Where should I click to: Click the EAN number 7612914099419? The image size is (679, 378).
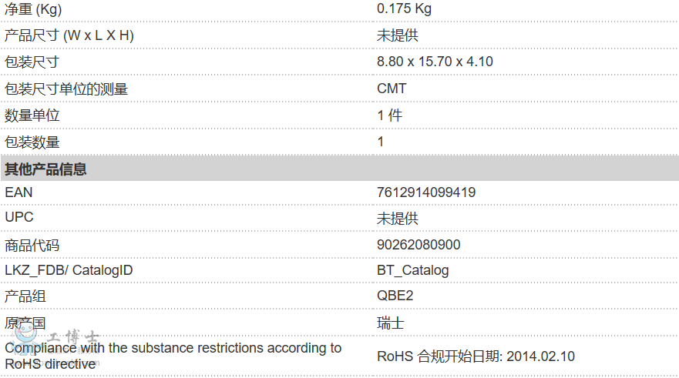pyautogui.click(x=426, y=192)
